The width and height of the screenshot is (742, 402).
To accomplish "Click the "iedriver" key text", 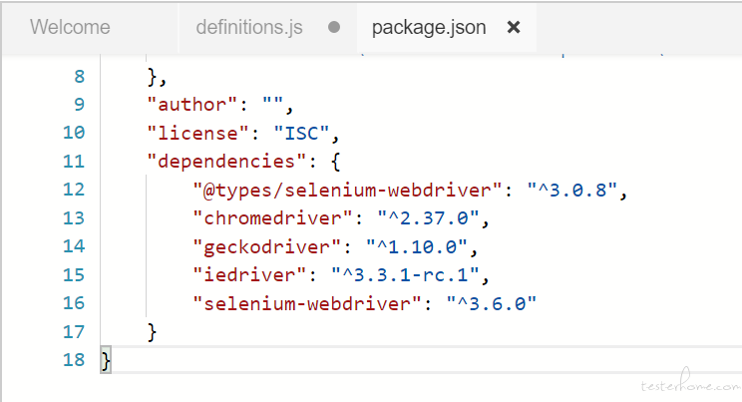I will pos(249,275).
